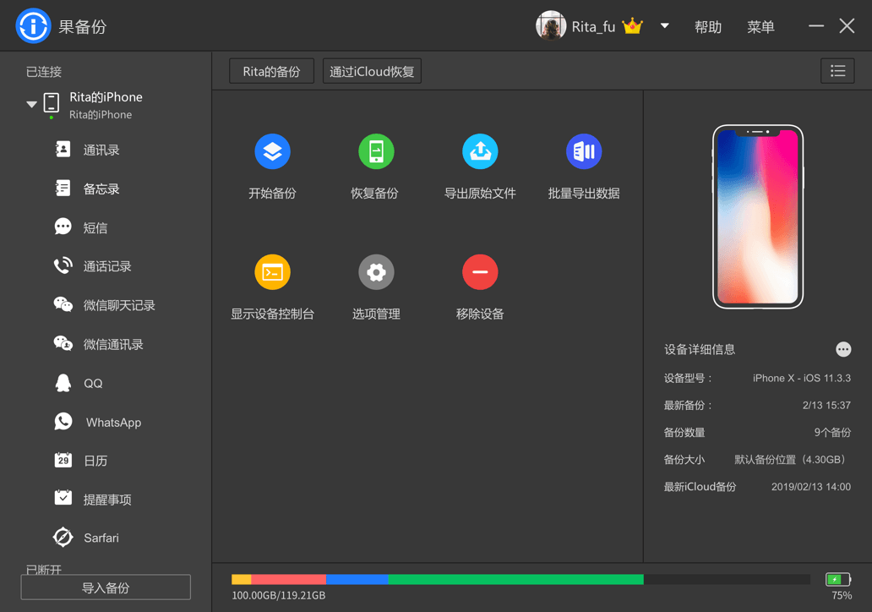The image size is (872, 612).
Task: Open the Rita_fu account dropdown
Action: (x=664, y=25)
